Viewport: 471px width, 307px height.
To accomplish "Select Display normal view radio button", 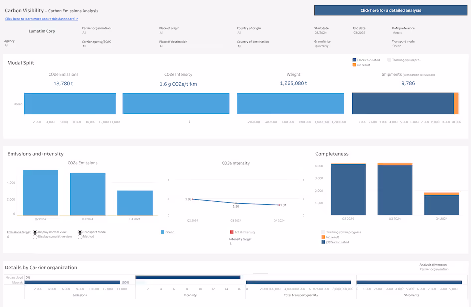I will pos(35,232).
